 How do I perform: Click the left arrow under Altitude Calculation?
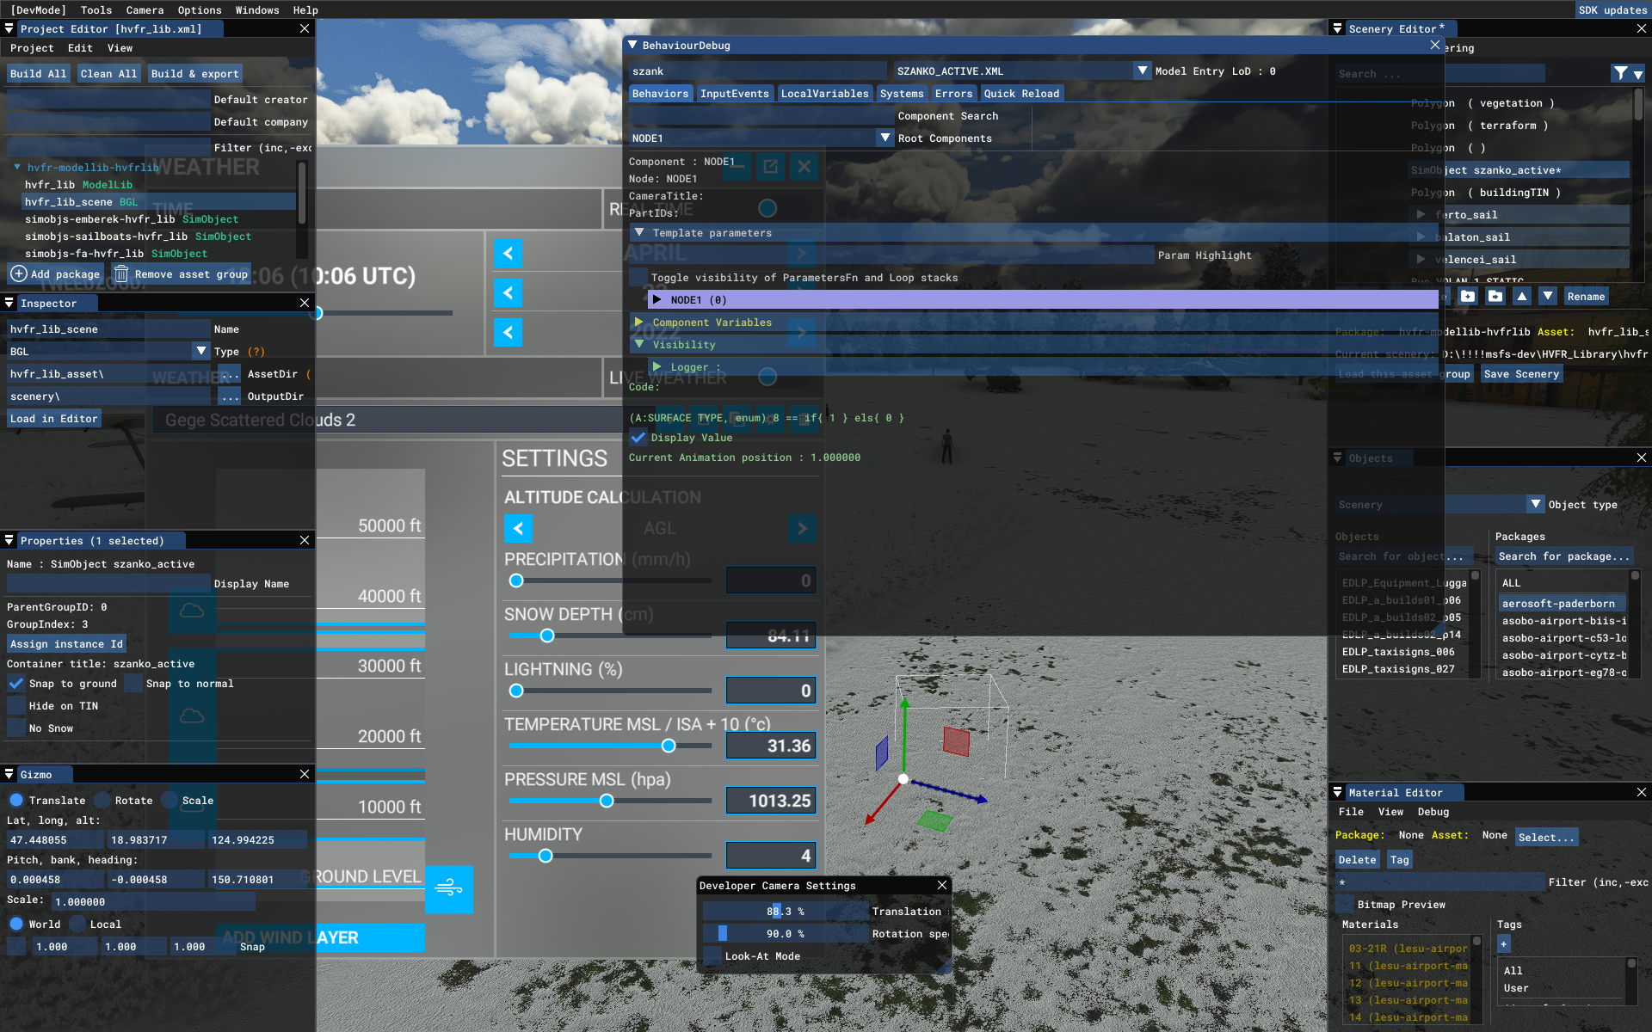[518, 529]
